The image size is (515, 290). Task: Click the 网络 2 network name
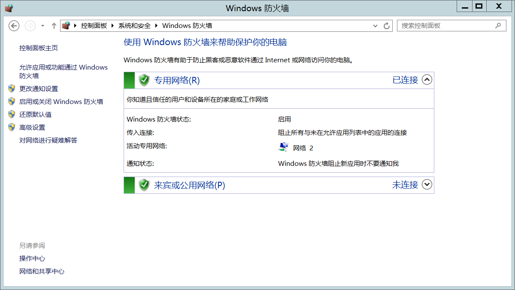point(303,148)
